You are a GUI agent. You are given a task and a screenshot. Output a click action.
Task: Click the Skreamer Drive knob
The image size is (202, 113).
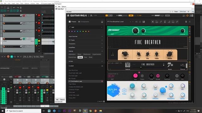135,30
